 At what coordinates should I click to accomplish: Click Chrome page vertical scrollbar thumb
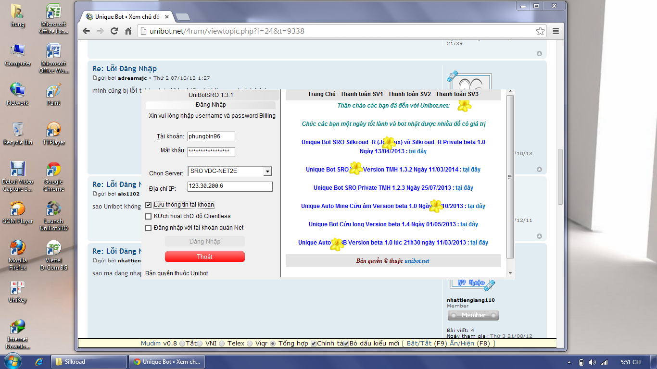tap(560, 176)
